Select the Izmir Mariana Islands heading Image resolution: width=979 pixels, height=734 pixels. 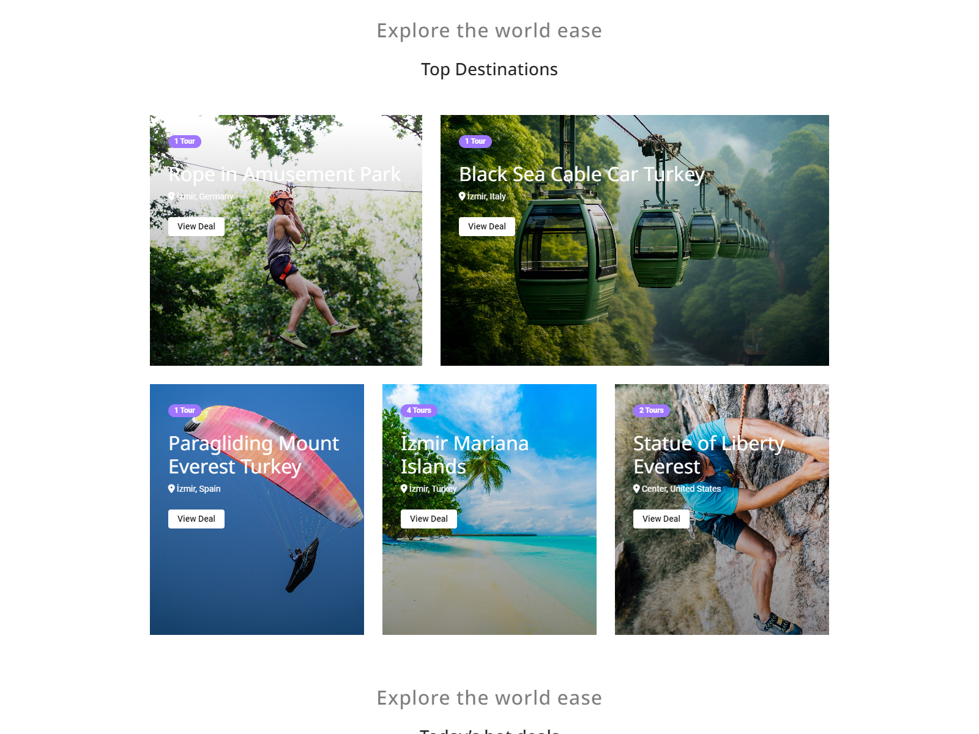[x=464, y=455]
